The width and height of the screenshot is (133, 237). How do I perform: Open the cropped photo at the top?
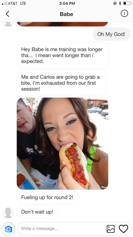[x=63, y=24]
